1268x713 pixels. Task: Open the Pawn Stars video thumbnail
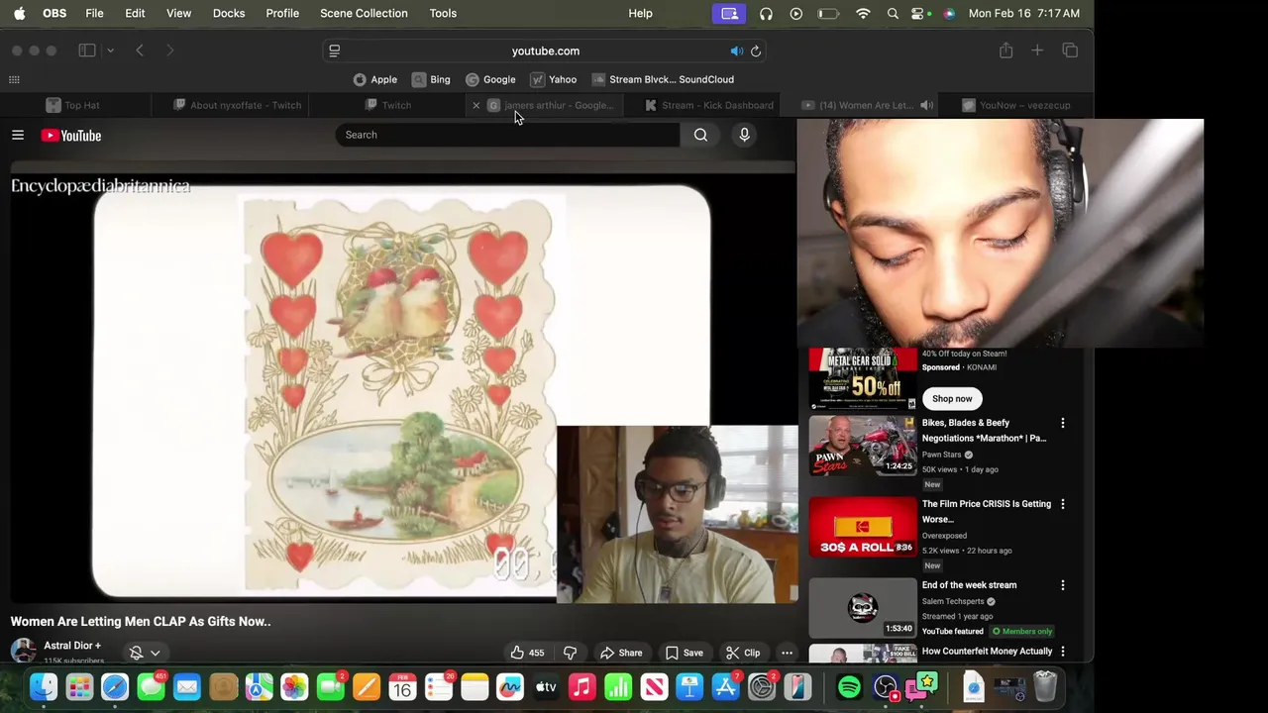click(863, 446)
